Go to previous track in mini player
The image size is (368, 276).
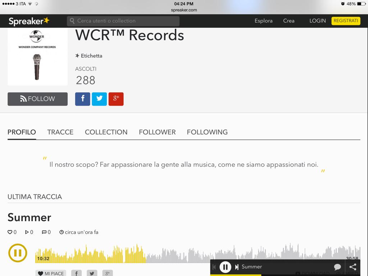pos(214,267)
